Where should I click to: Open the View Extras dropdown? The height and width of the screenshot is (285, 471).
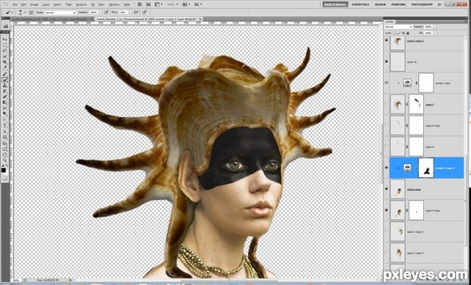click(158, 5)
